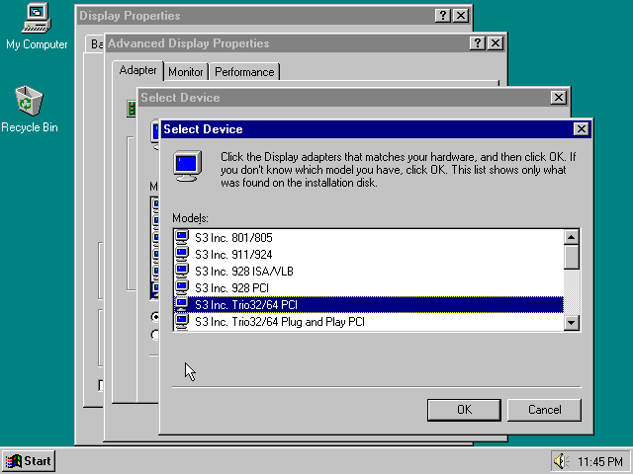Click the Models list scrollbar thumb
The height and width of the screenshot is (474, 633).
(x=571, y=256)
